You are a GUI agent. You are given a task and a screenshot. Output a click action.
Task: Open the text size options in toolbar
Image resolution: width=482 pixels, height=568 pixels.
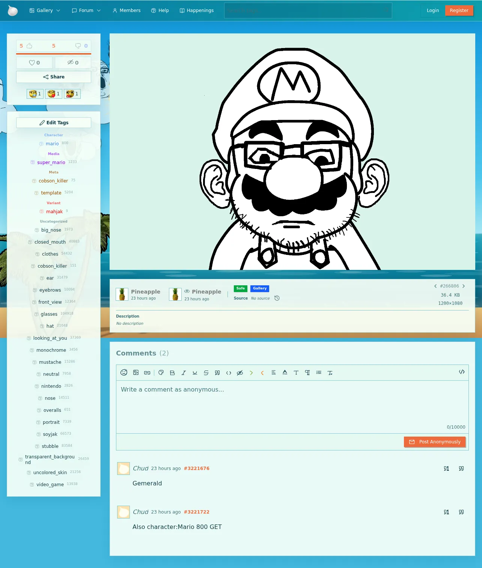point(296,372)
